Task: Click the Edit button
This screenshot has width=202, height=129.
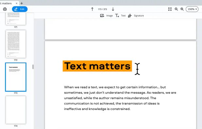Action: (20, 9)
